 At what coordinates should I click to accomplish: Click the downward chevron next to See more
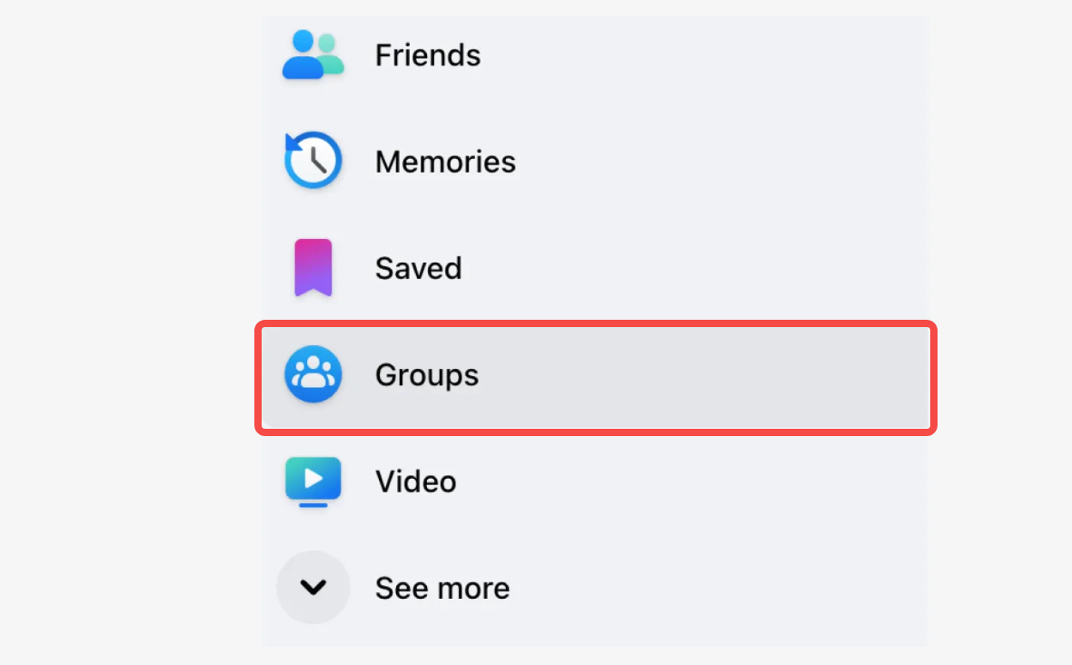pyautogui.click(x=313, y=587)
